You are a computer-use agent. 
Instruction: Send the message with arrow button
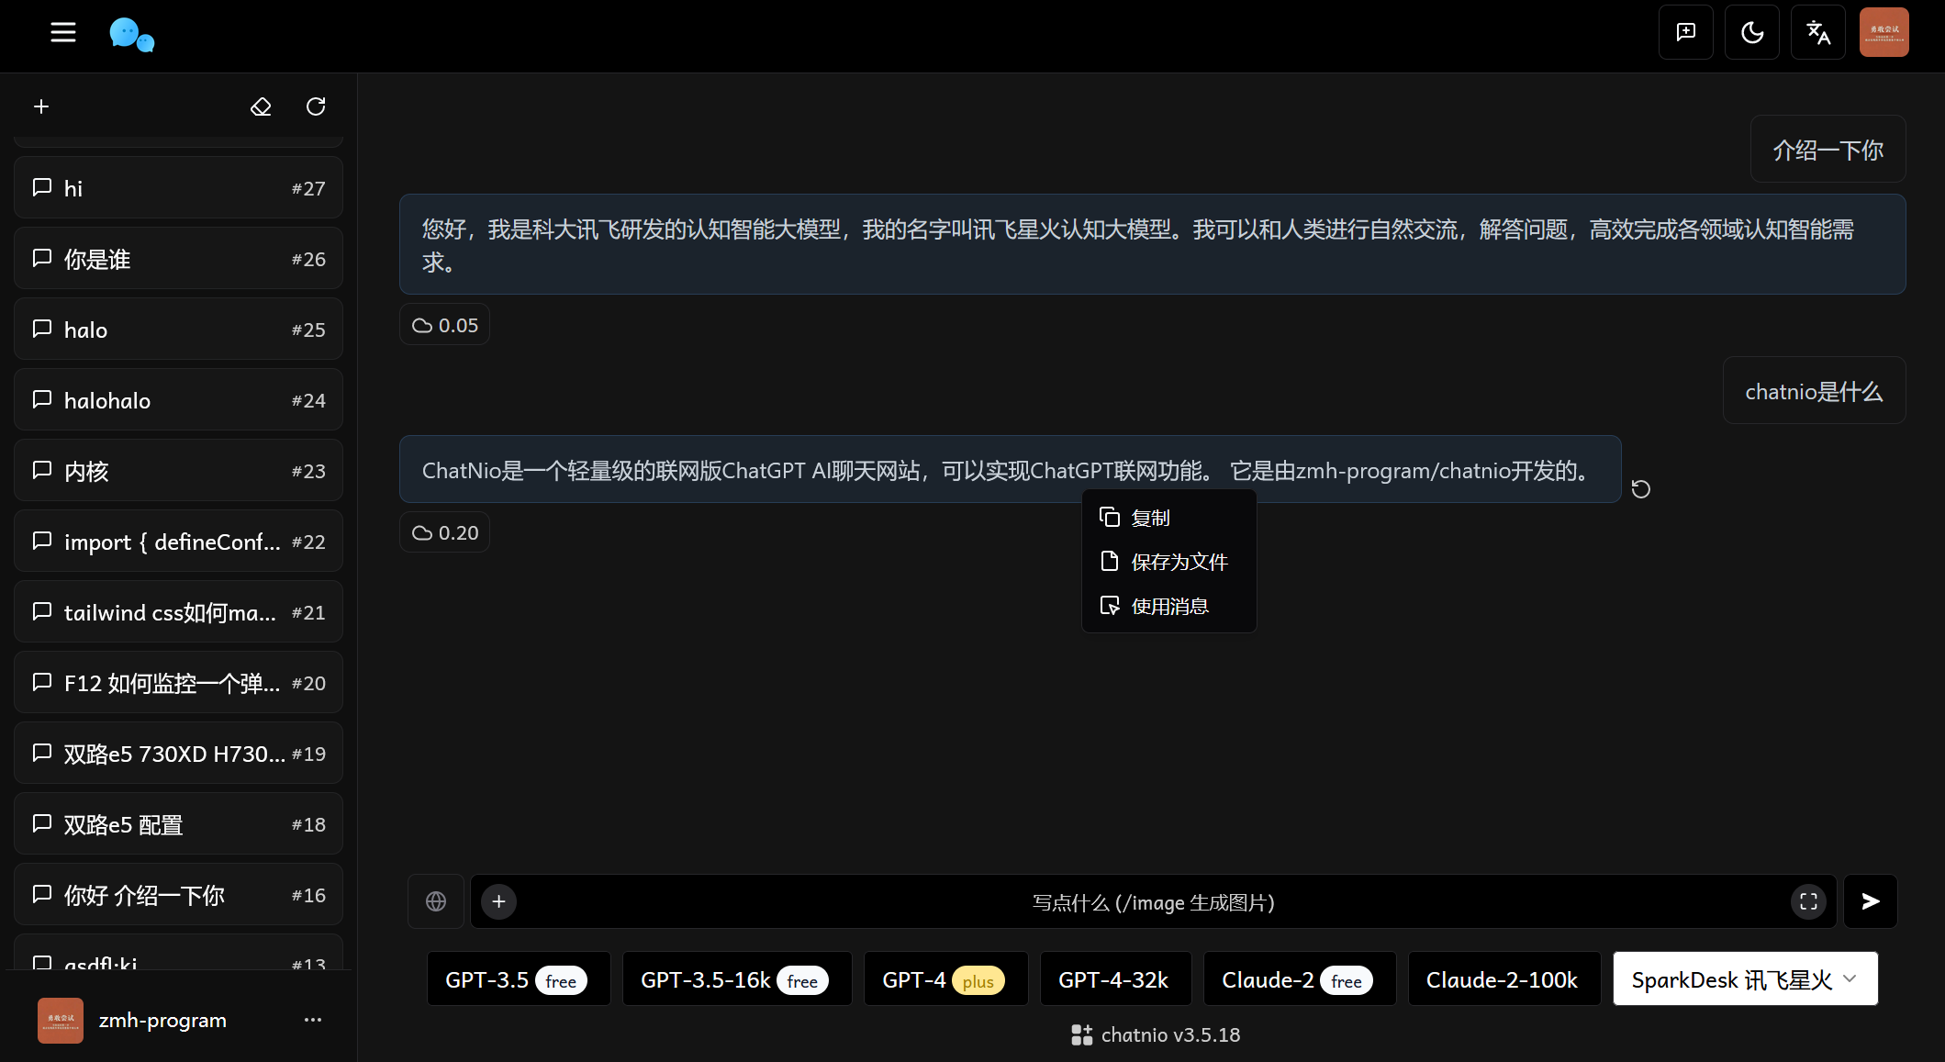(1871, 901)
